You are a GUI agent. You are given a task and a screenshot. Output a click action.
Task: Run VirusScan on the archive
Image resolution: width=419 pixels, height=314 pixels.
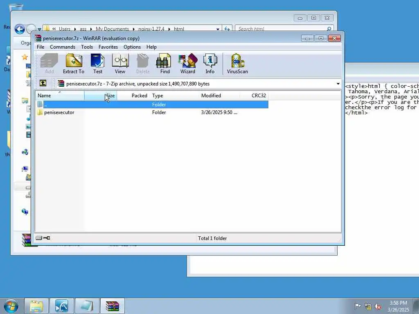click(237, 63)
